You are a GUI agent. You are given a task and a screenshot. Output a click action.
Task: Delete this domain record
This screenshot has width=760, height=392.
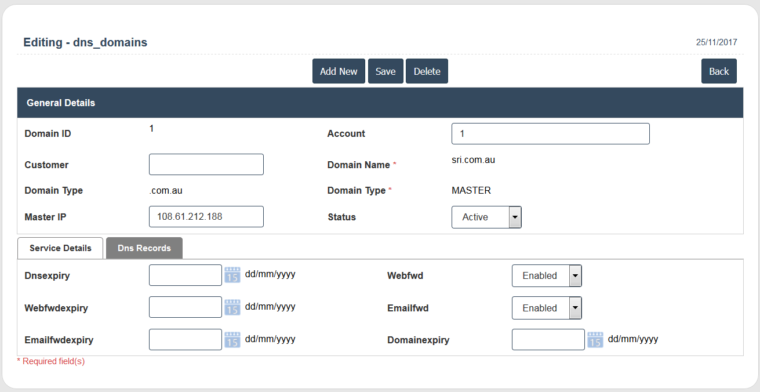[427, 71]
